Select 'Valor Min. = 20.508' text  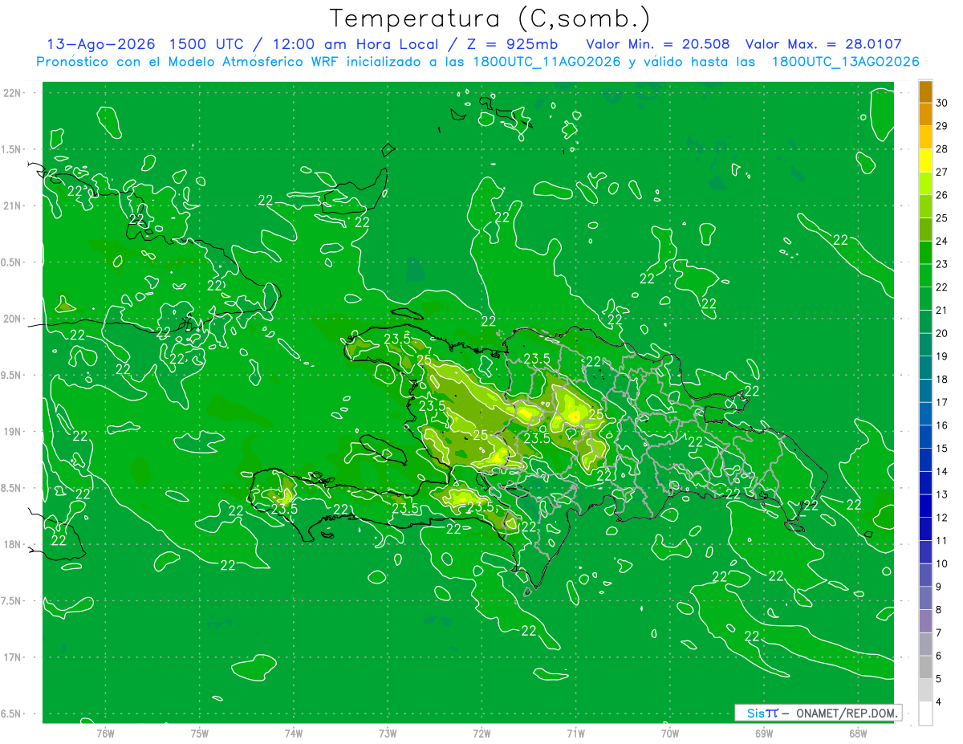click(658, 44)
